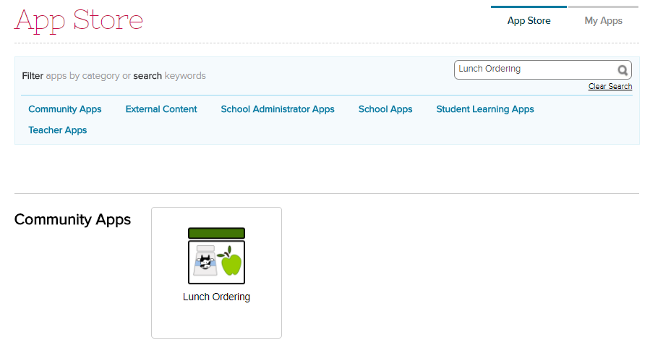Filter by Student Learning Apps
The image size is (650, 348).
(485, 109)
